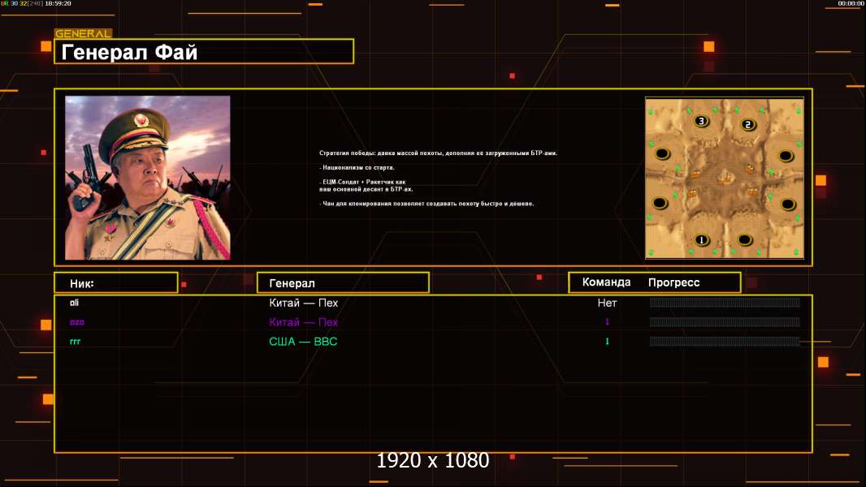
Task: Click start position 2 on the minimap
Action: tap(748, 125)
